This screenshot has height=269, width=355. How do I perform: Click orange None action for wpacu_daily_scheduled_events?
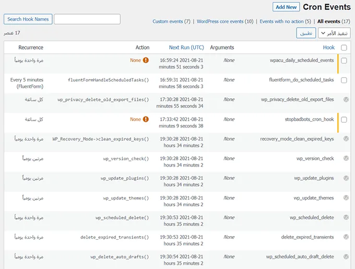(135, 60)
